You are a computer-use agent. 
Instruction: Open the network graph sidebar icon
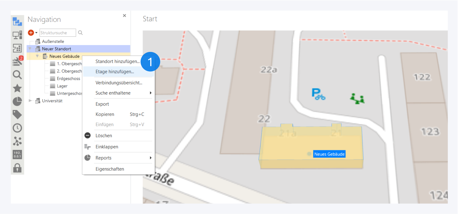point(17,141)
